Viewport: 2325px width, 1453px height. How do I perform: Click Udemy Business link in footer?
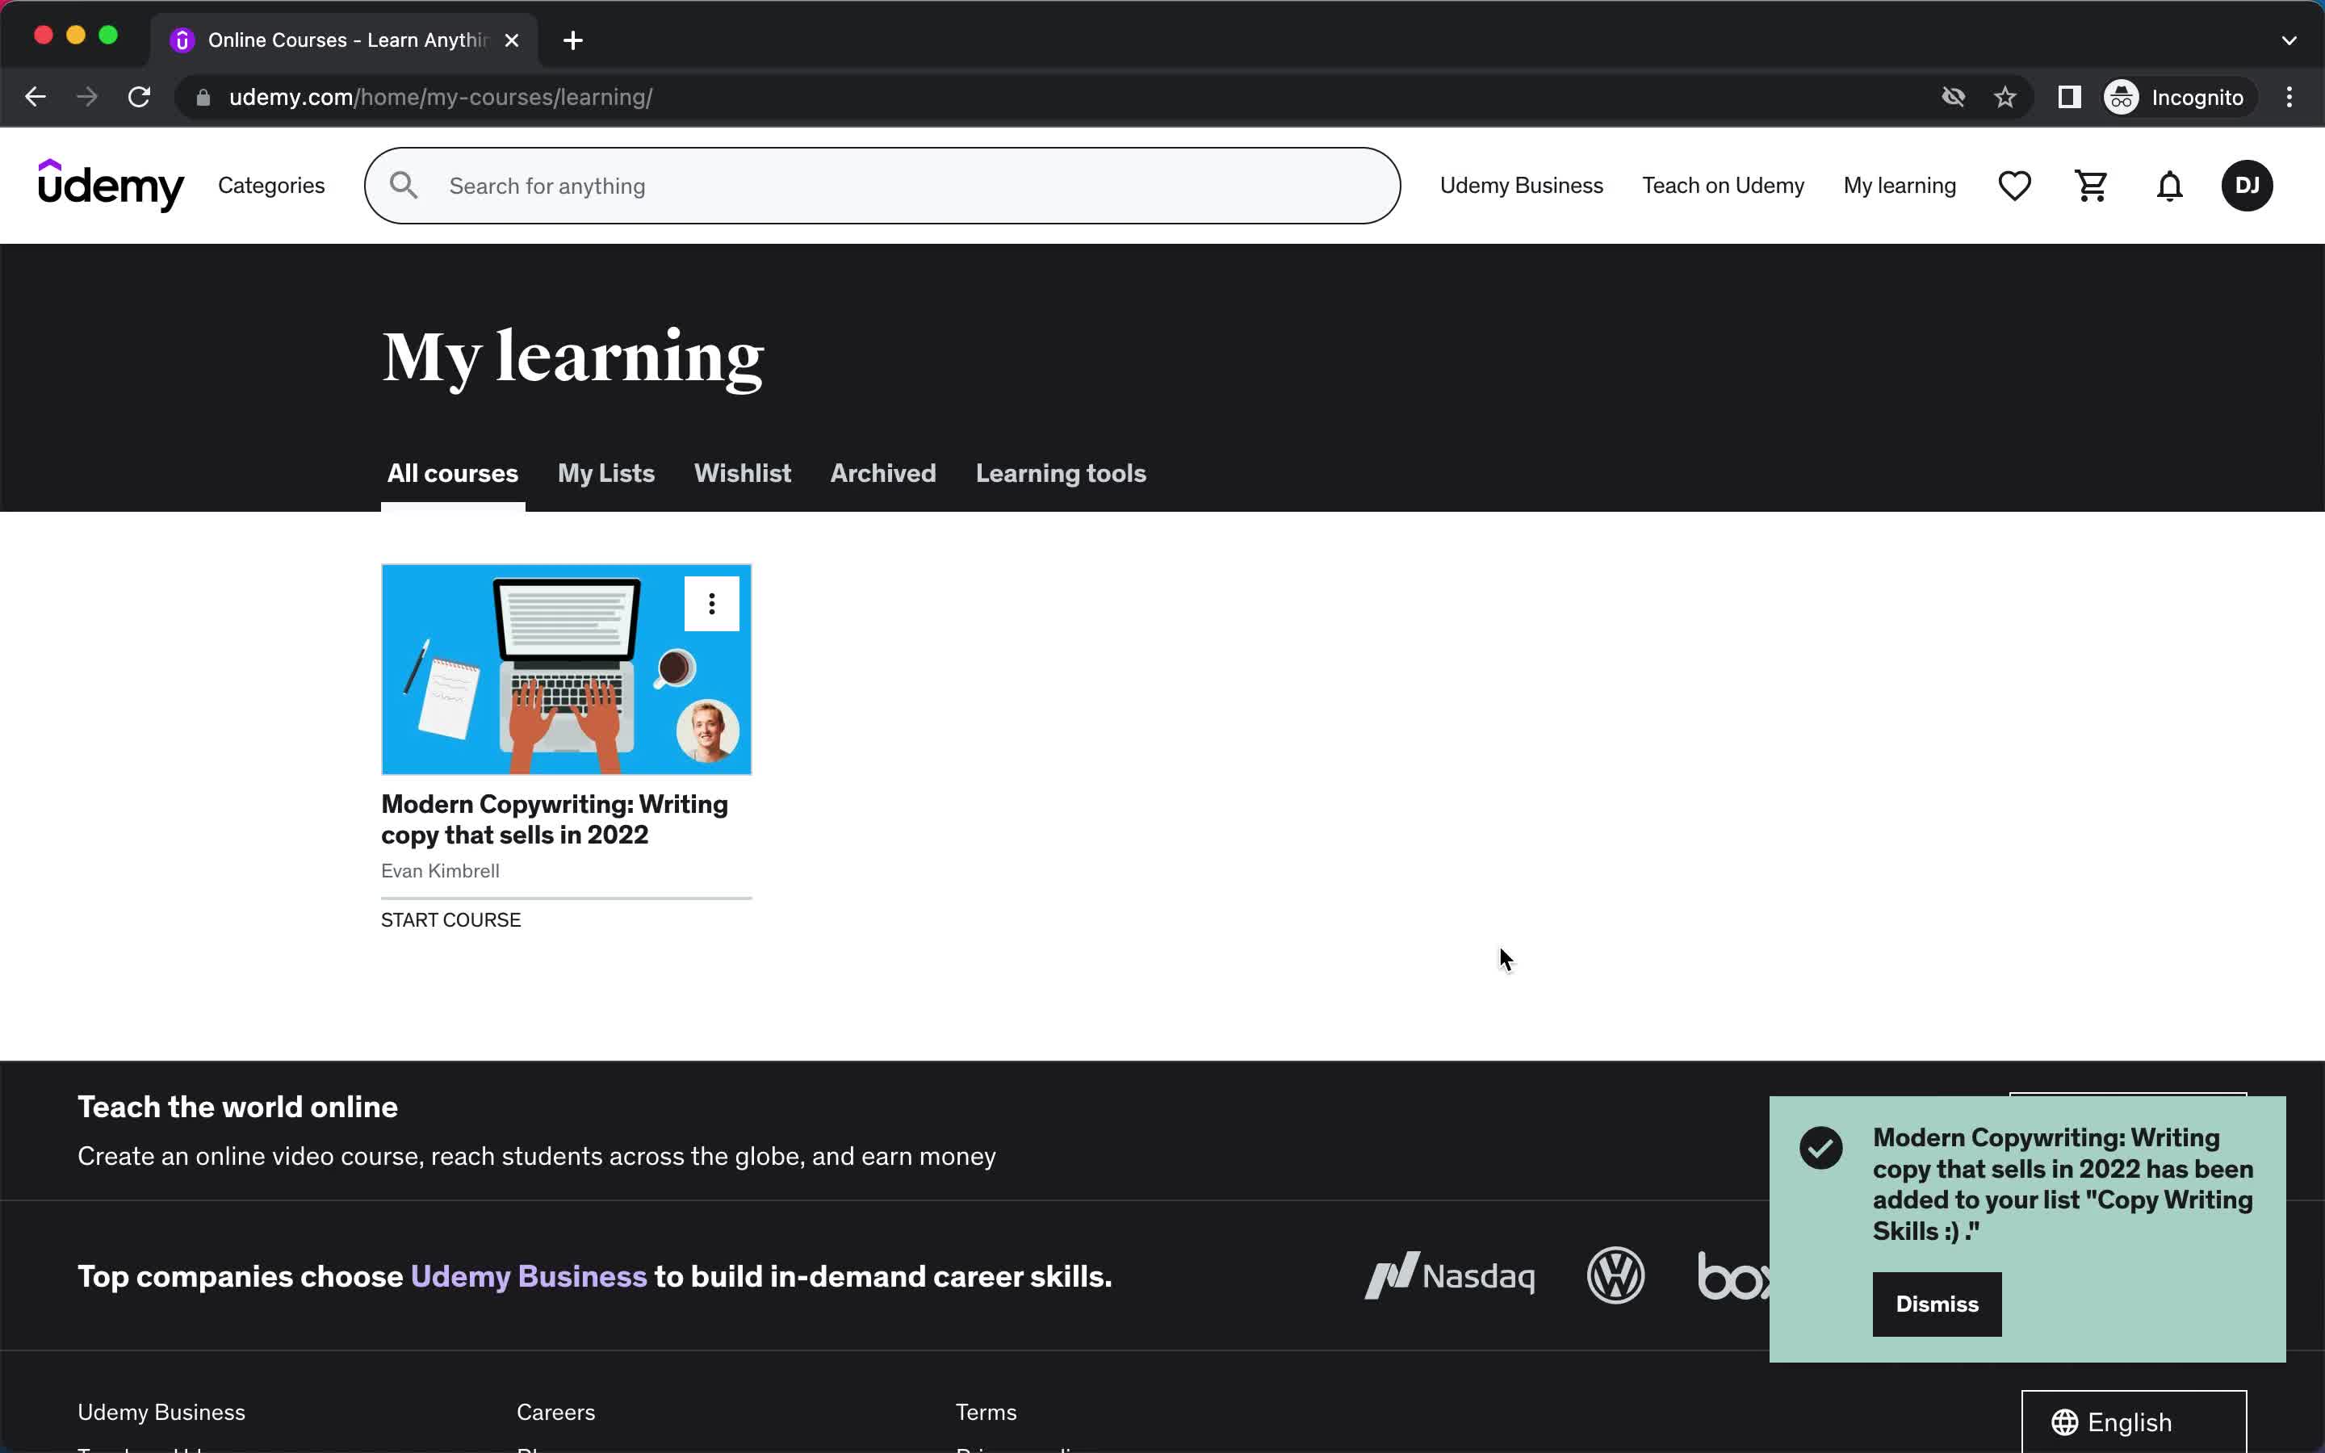point(162,1411)
